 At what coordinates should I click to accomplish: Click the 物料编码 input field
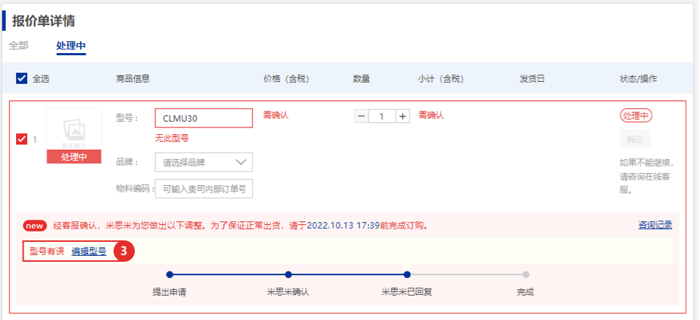tap(203, 189)
